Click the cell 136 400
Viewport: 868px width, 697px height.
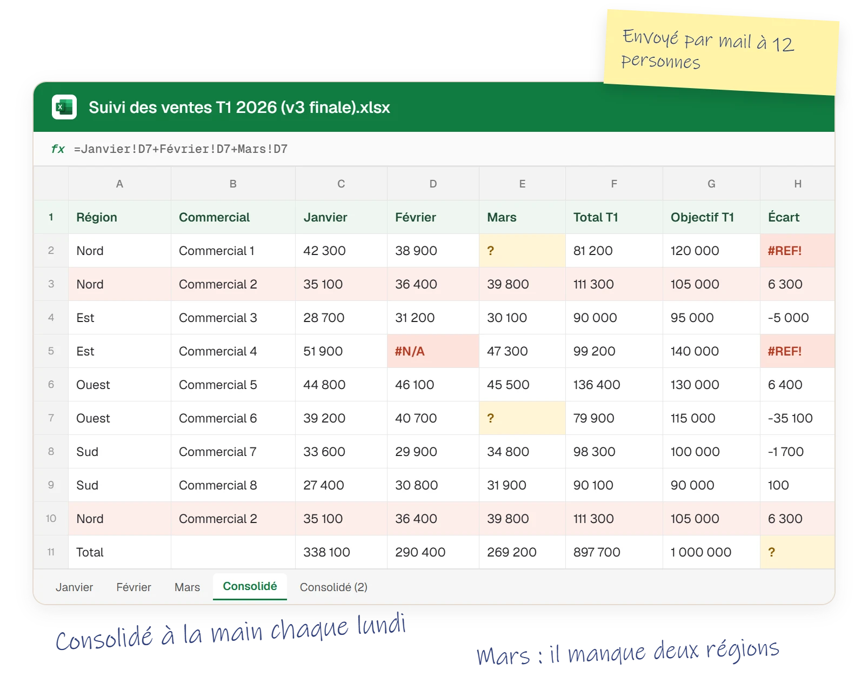point(614,385)
